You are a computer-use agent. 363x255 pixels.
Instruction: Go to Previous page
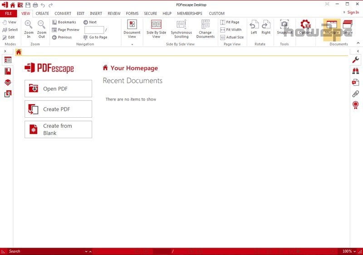click(x=62, y=37)
